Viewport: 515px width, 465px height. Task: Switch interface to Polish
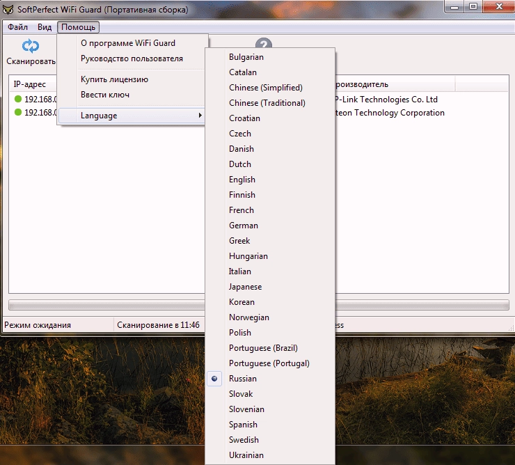pyautogui.click(x=270, y=333)
